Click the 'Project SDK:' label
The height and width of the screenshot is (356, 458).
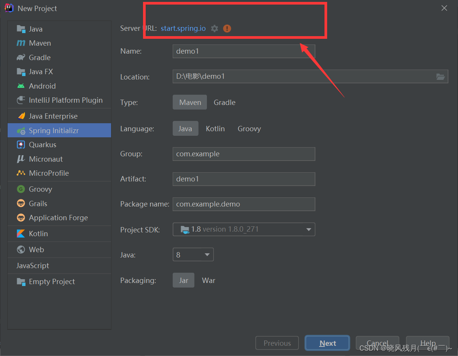coord(140,230)
